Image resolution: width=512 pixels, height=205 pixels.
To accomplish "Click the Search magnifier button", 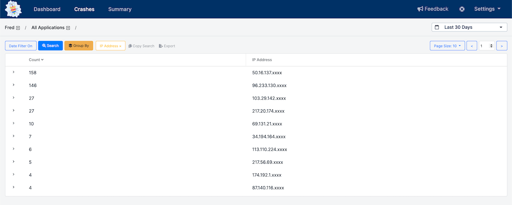I will 50,46.
